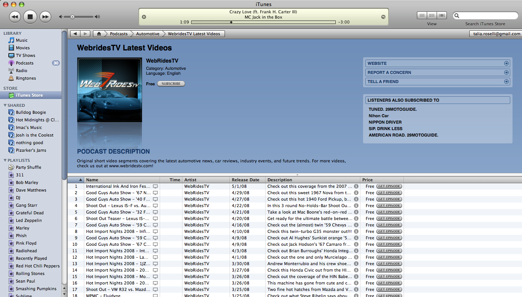Collapse the SHARED section

(x=5, y=105)
